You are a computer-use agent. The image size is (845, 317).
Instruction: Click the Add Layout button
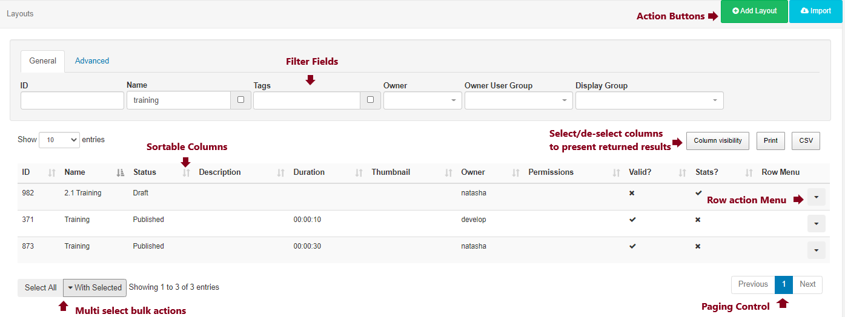754,11
